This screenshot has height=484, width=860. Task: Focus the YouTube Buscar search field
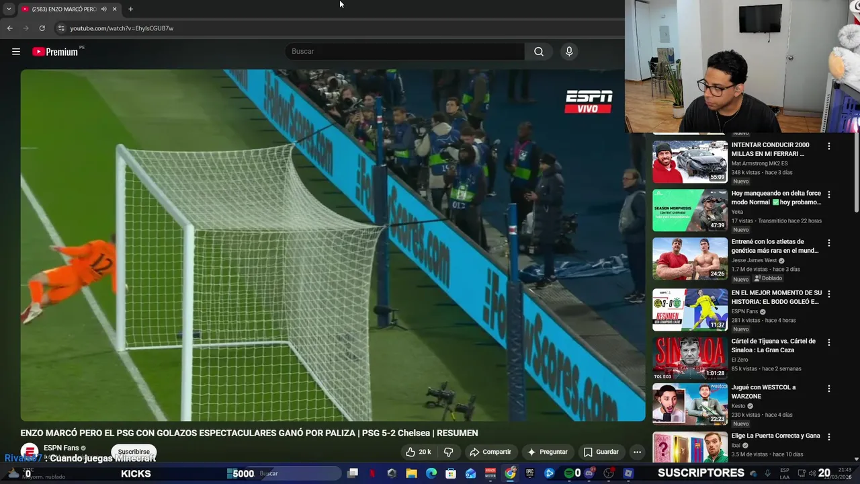(405, 52)
